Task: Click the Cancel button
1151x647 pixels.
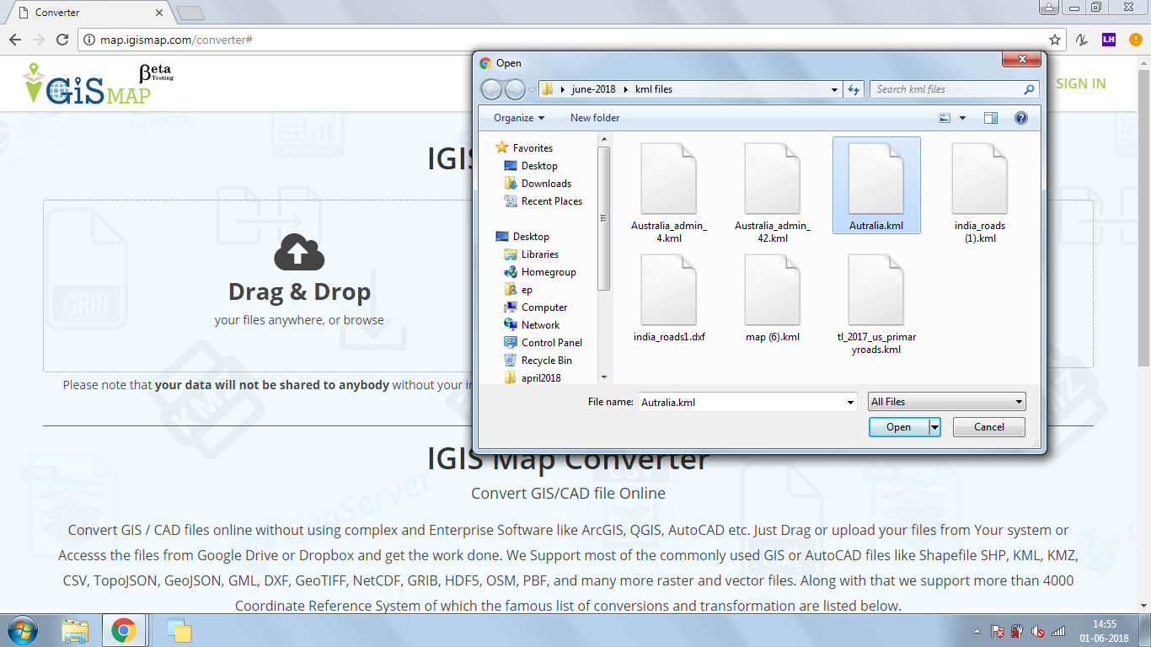Action: (x=988, y=426)
